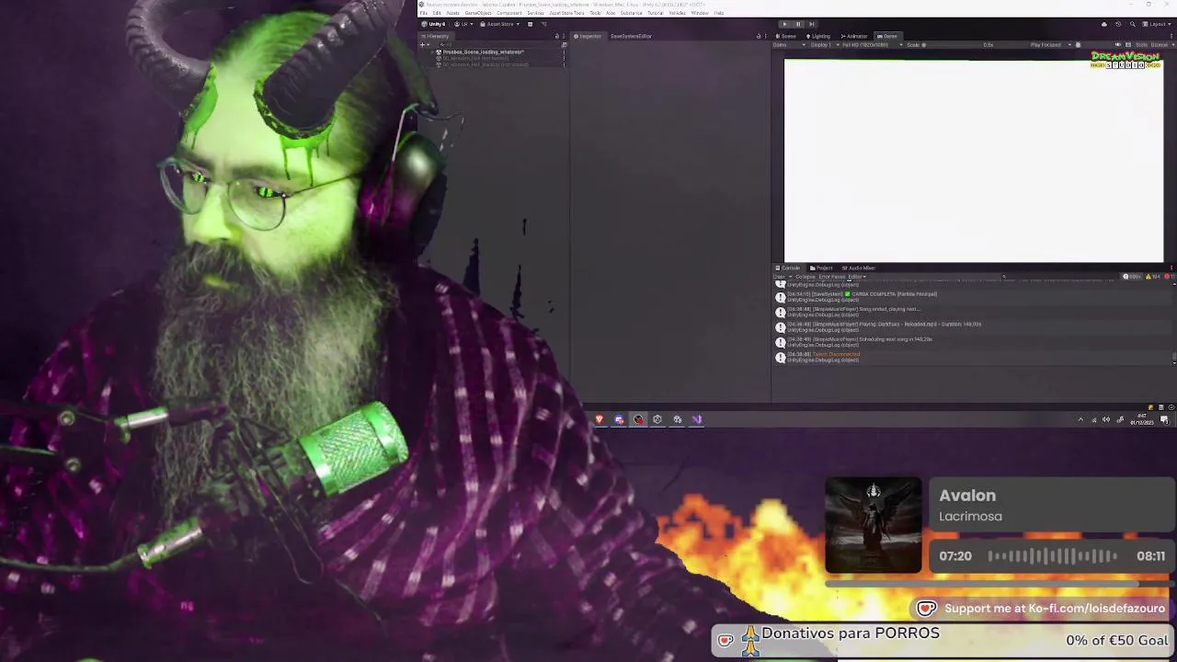The width and height of the screenshot is (1177, 662).
Task: Switch to the Audio Mixer tab
Action: pyautogui.click(x=860, y=268)
